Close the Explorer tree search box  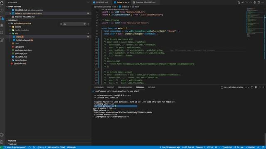click(x=89, y=24)
